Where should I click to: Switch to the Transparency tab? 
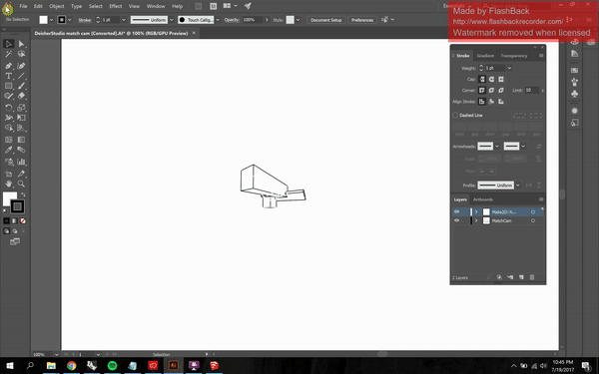[x=514, y=56]
